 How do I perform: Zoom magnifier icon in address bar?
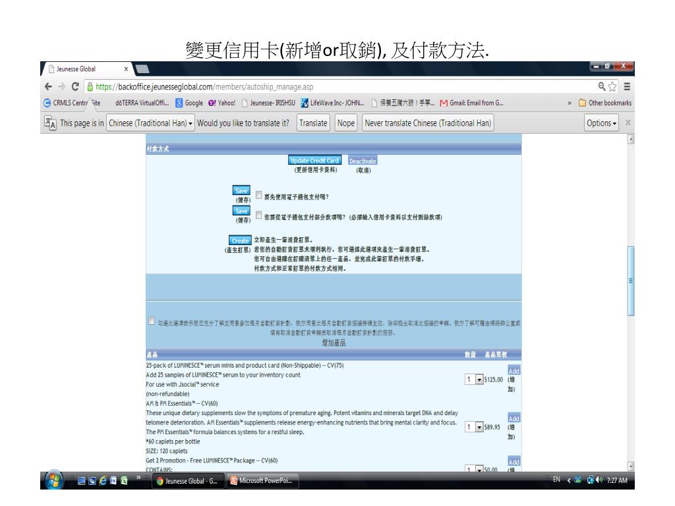pos(602,86)
